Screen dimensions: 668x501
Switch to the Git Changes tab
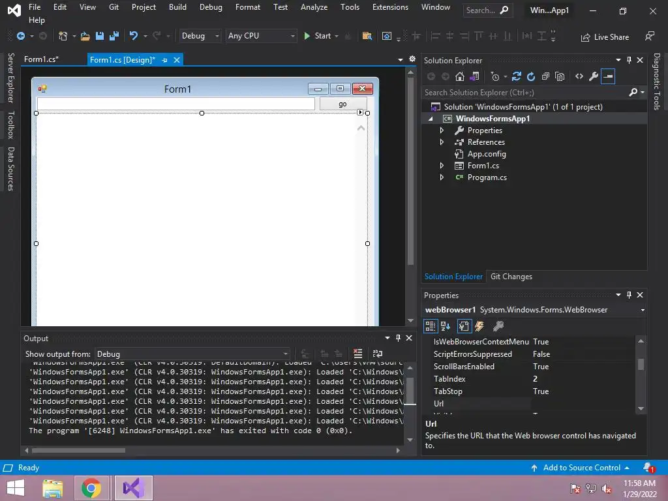(511, 277)
